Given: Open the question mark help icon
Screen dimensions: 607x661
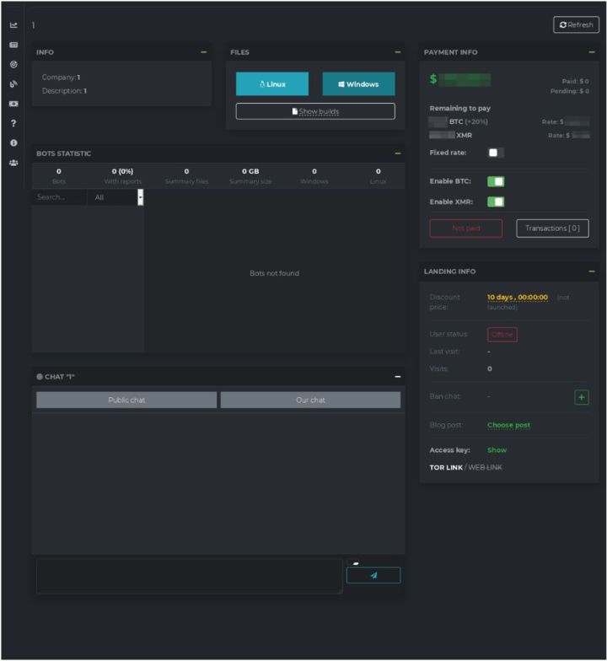Looking at the screenshot, I should click(x=13, y=123).
